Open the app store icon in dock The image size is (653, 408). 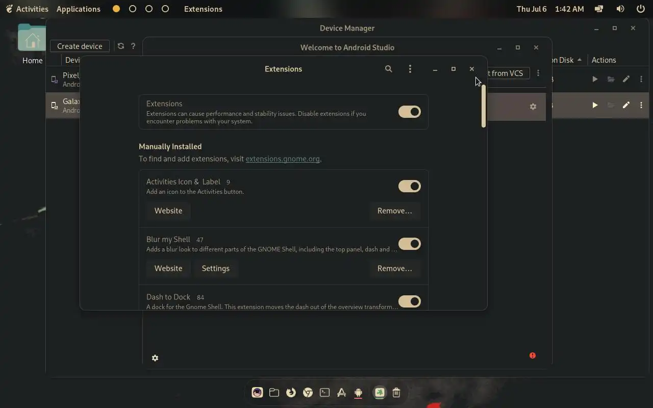click(x=341, y=392)
